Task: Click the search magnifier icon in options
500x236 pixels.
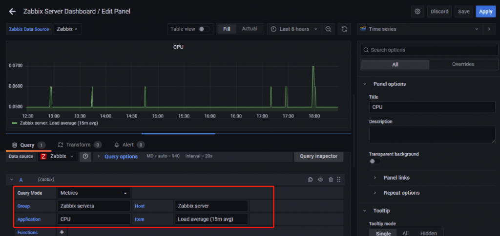Action: pos(366,50)
